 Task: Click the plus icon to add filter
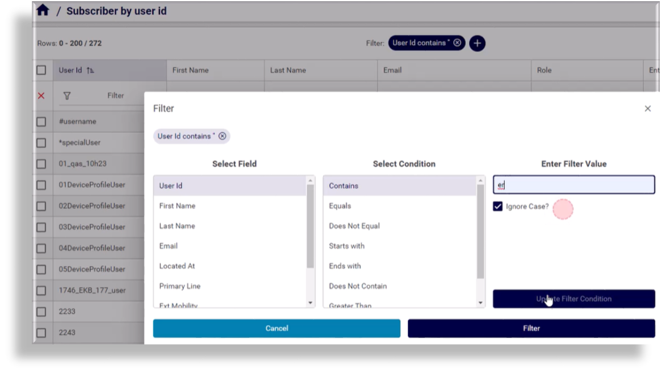(x=477, y=43)
